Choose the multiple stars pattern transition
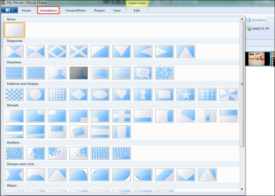275x196 pixels. (207, 94)
